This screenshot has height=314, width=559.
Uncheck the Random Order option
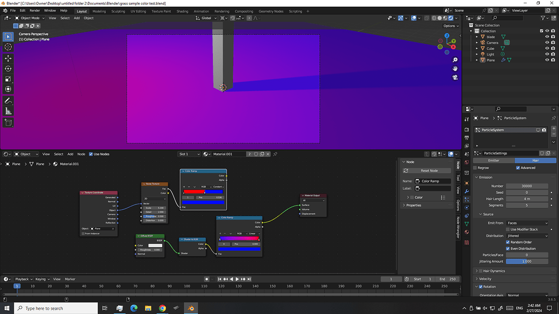(508, 242)
